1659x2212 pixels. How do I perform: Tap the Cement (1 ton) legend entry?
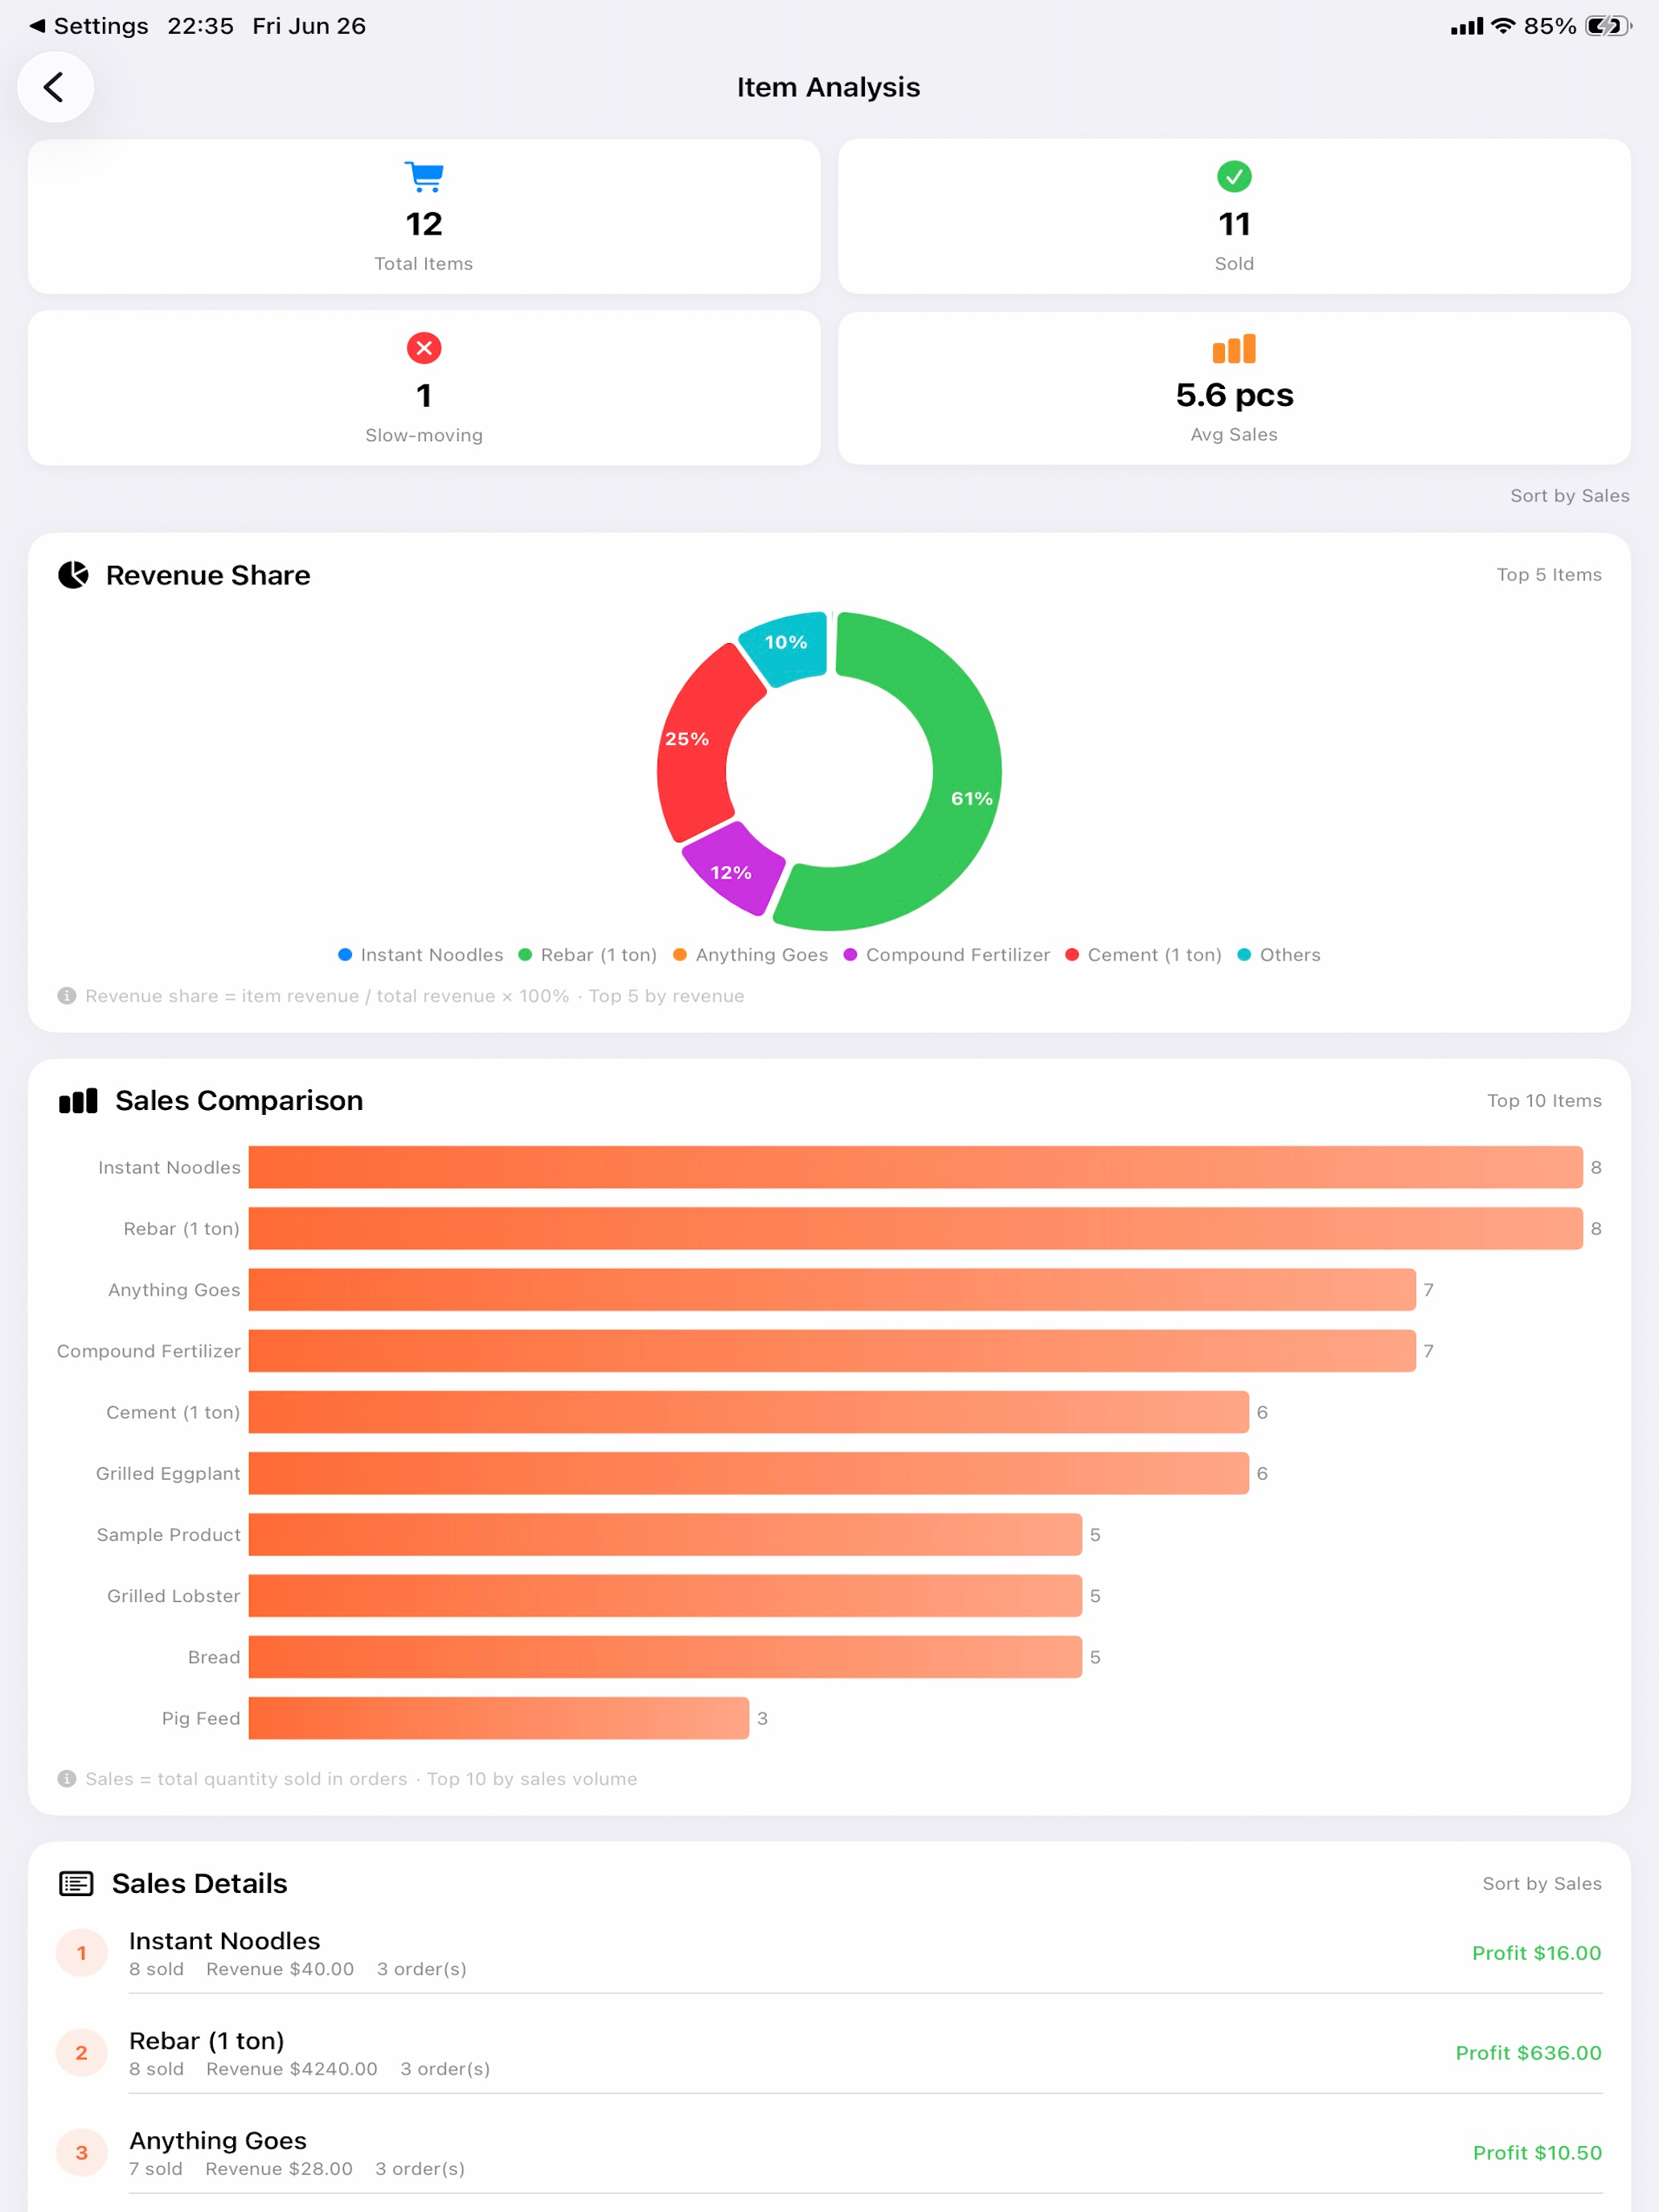pyautogui.click(x=1144, y=955)
